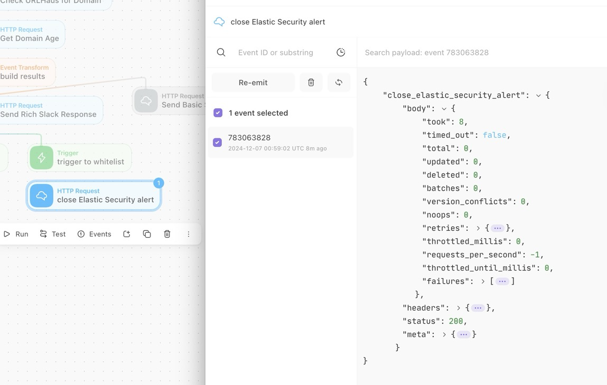Viewport: 607px width, 385px height.
Task: Expand the headers object
Action: 459,308
